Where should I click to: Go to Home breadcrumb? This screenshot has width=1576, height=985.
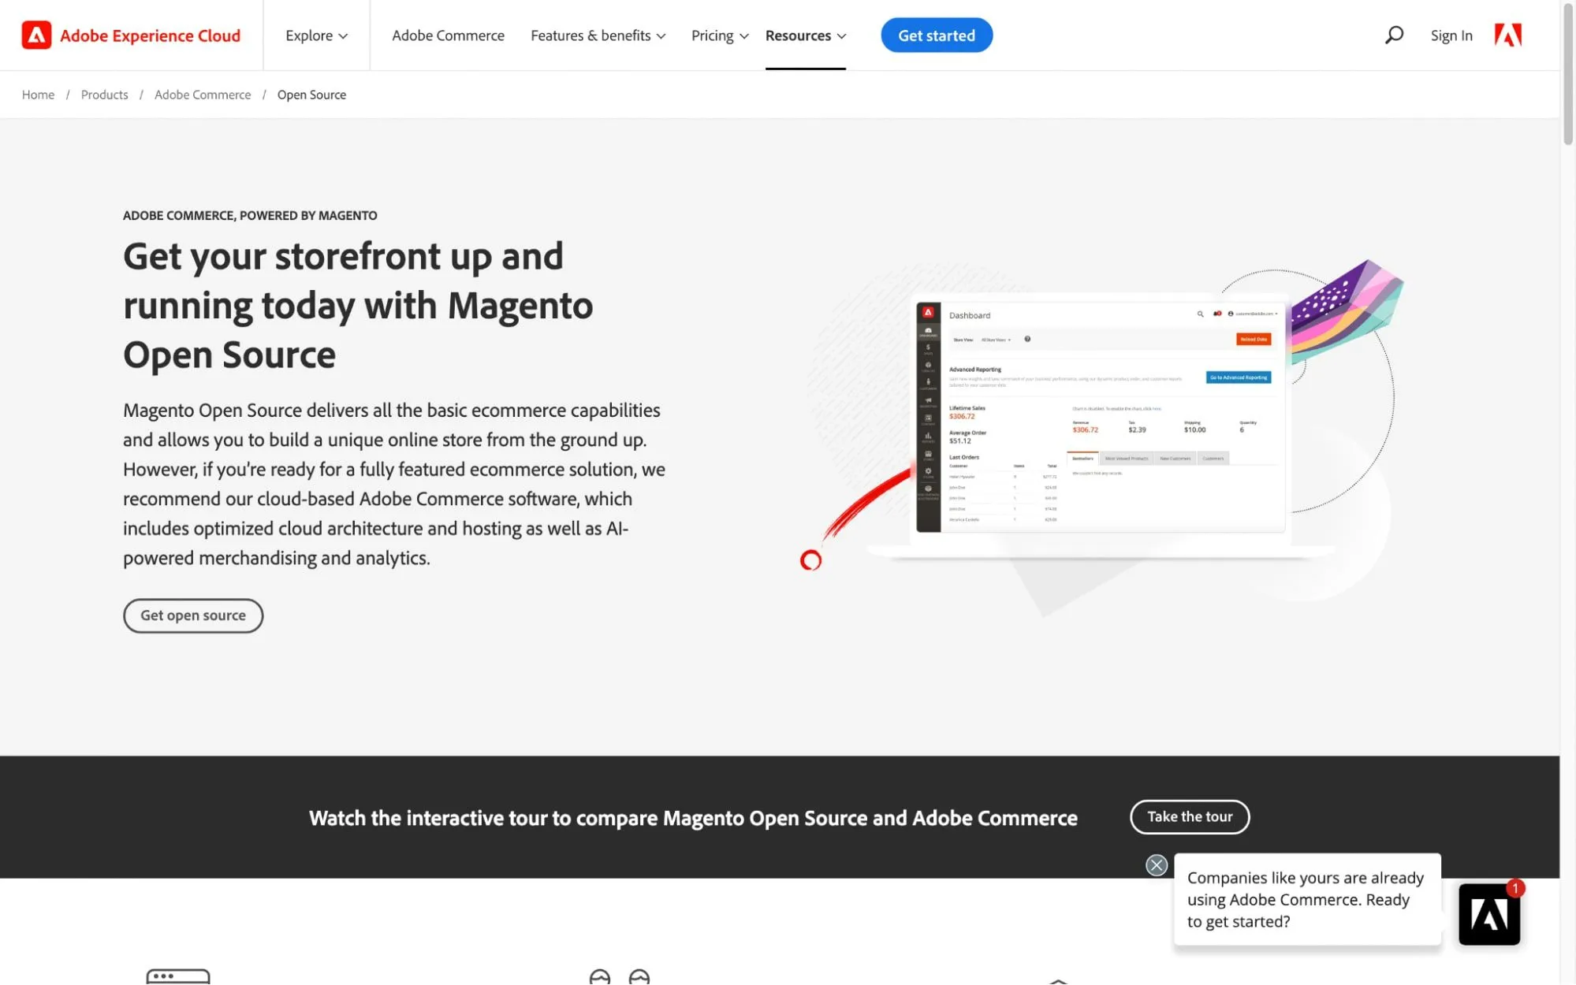[x=38, y=95]
